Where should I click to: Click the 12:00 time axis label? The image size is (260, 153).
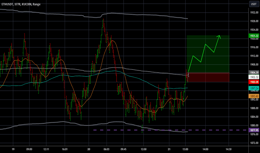point(144,149)
